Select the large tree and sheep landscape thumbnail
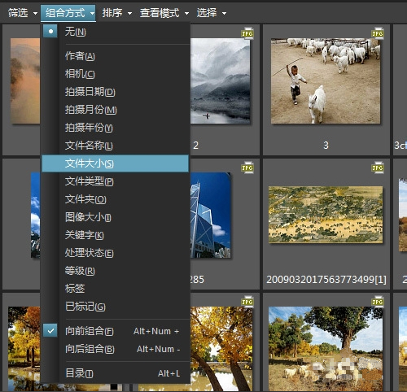 (326, 348)
